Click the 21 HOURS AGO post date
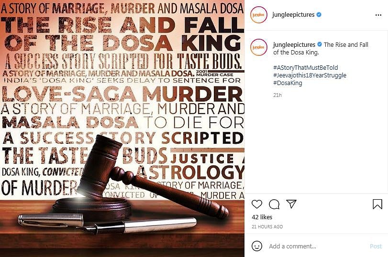This screenshot has width=388, height=257. [267, 226]
